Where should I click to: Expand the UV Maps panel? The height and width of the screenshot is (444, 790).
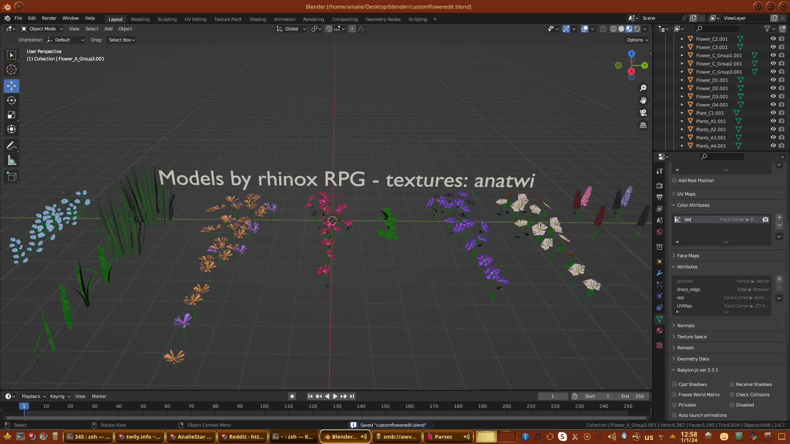click(686, 194)
